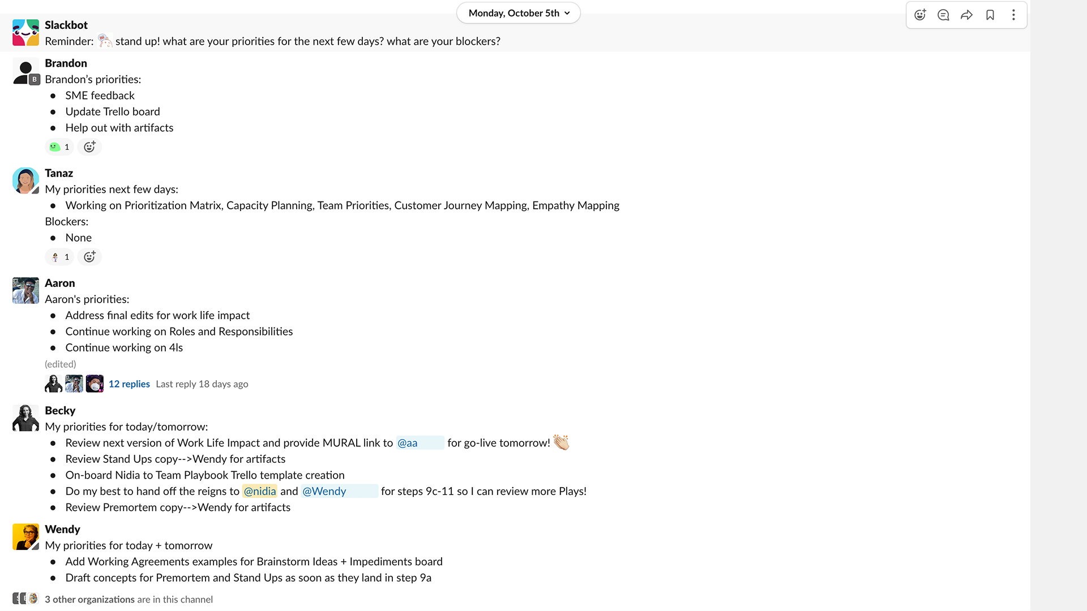Click the at-mention icon in top toolbar
1087x611 pixels.
click(x=944, y=15)
